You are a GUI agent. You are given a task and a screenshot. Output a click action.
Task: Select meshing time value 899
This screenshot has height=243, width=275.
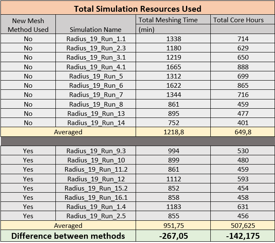174,160
